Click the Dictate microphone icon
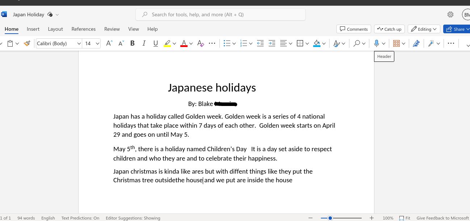The image size is (470, 221). coord(376,43)
